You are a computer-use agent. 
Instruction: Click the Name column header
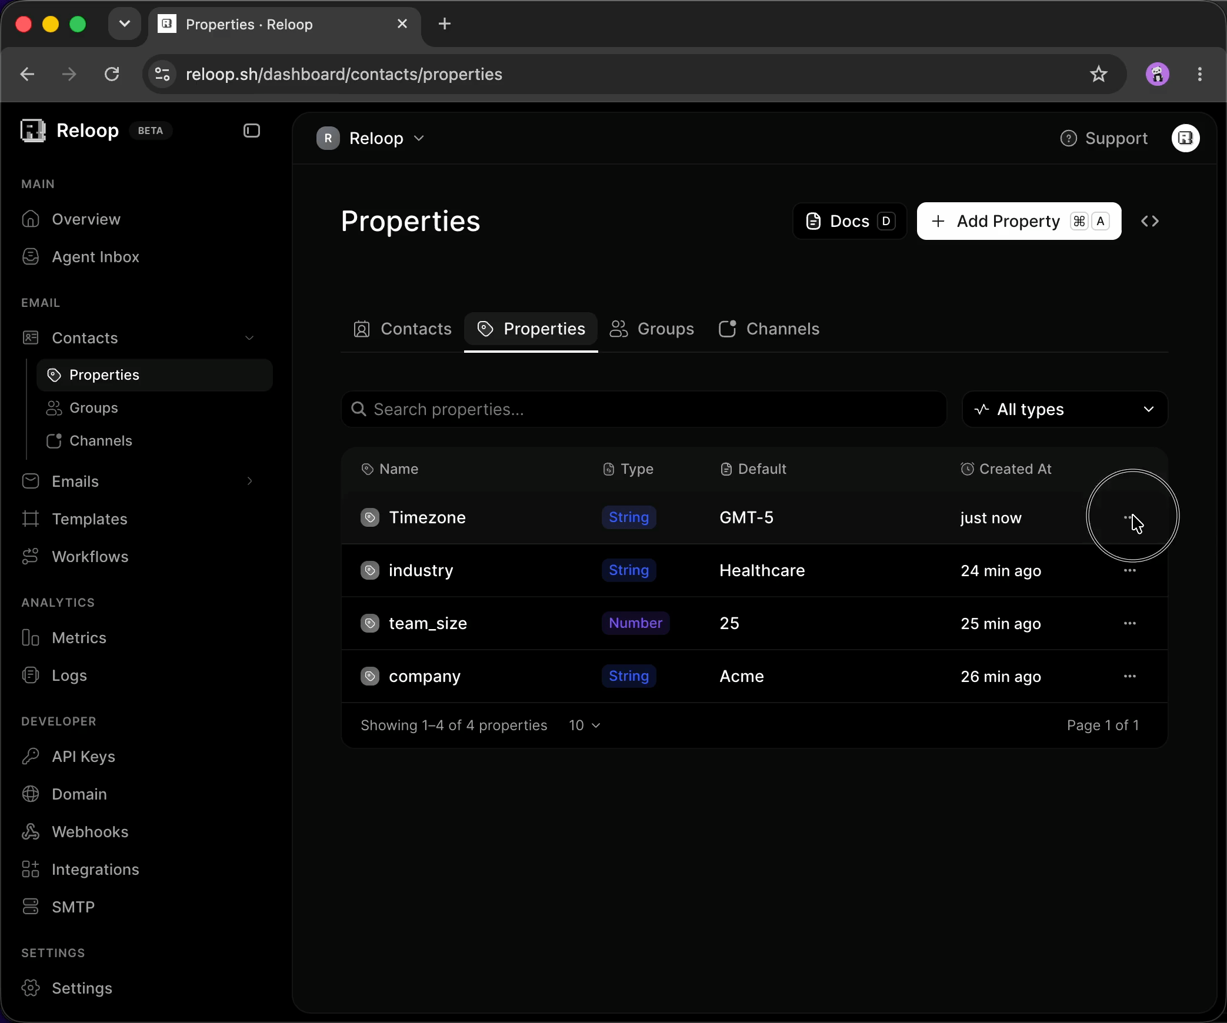(390, 469)
